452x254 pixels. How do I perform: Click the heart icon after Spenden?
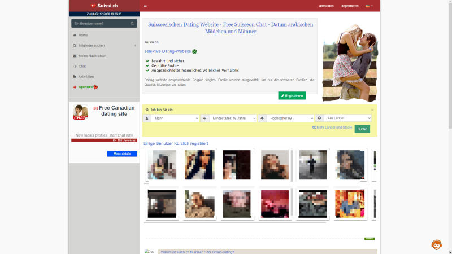click(95, 87)
